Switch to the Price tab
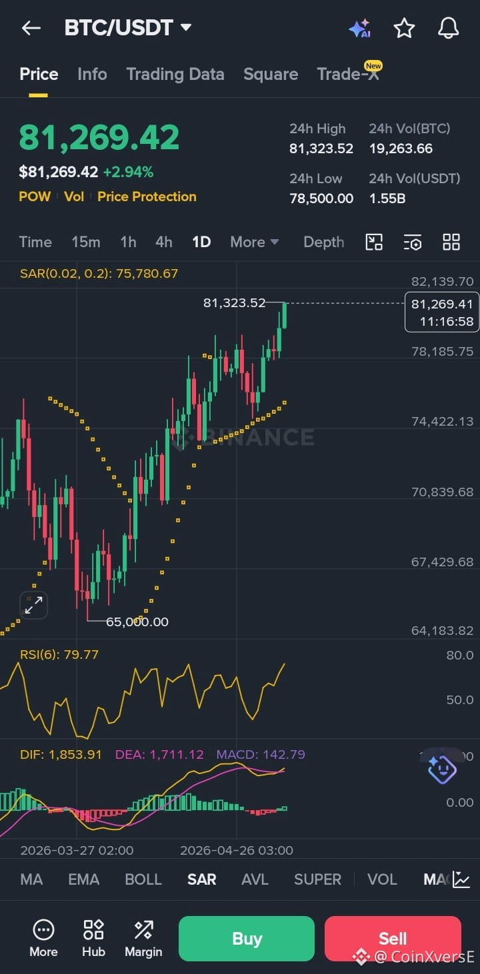 coord(39,74)
